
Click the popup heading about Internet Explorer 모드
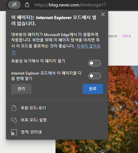[54, 20]
